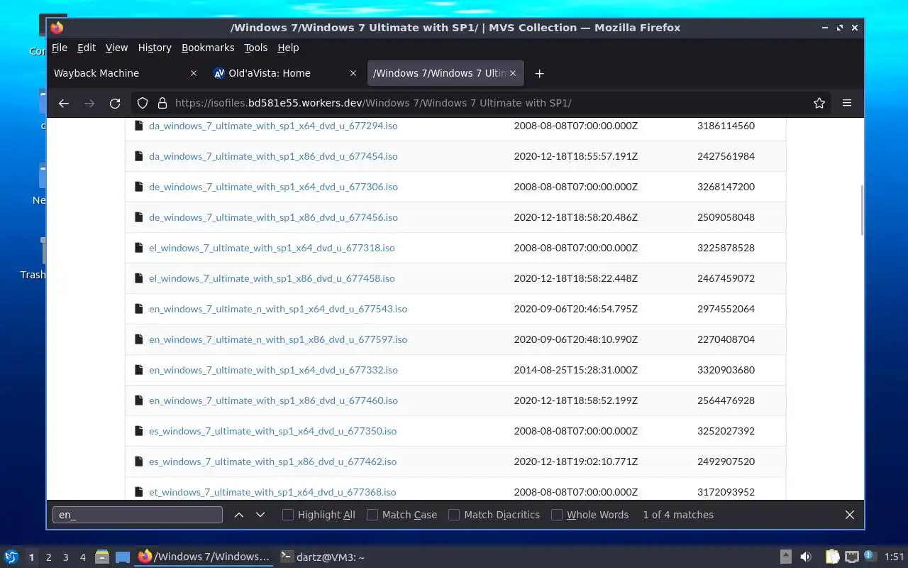The height and width of the screenshot is (568, 908).
Task: Open the network tray icon
Action: click(x=852, y=557)
